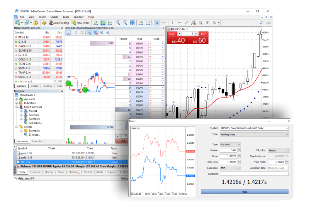Click the main toolbar zoom out magnifier
The image size is (309, 212).
tap(125, 23)
